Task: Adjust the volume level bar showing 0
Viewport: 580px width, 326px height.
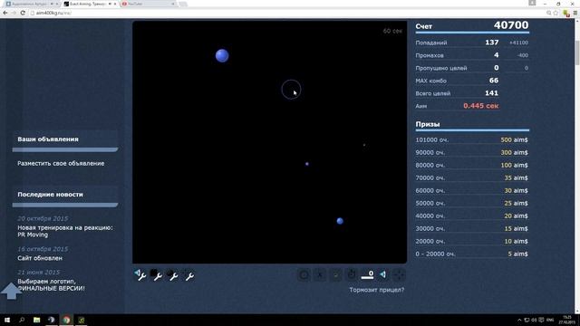Action: tap(367, 274)
